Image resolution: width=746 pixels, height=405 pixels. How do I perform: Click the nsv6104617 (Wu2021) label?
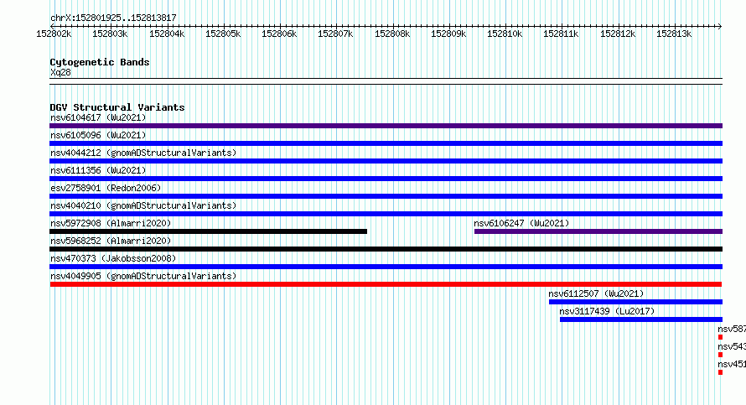[x=98, y=117]
